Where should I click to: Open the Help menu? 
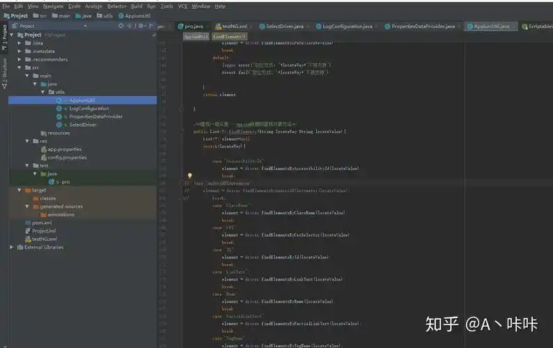220,6
